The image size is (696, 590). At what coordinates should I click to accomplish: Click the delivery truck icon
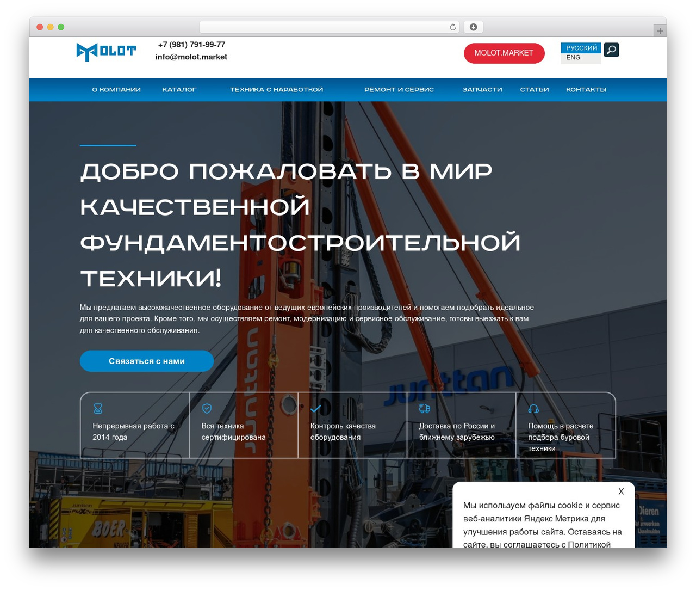pyautogui.click(x=425, y=408)
